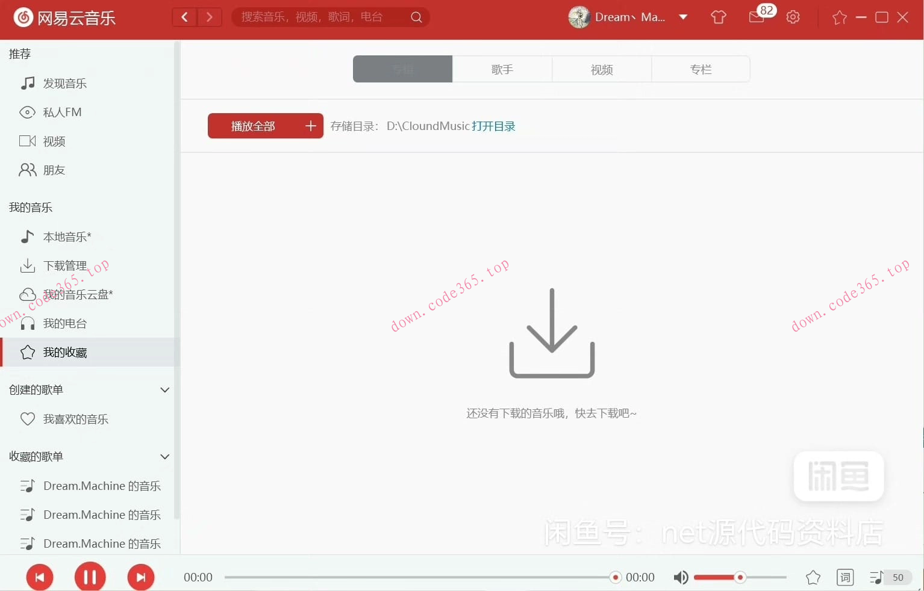Screen dimensions: 924x591
Task: Open 朋友 via its people icon
Action: point(28,170)
